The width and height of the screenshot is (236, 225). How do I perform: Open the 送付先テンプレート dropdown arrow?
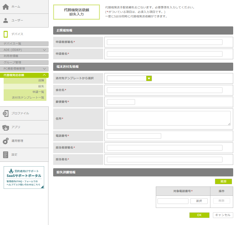pos(149,78)
